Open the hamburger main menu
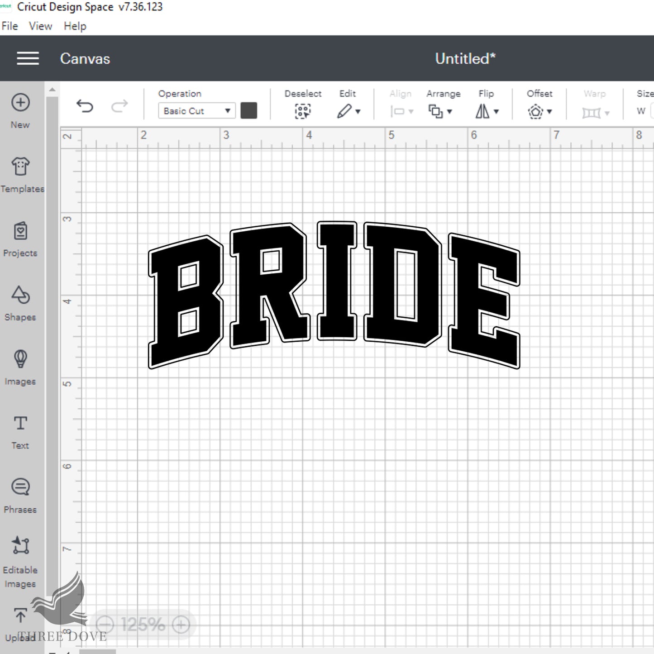 coord(28,58)
